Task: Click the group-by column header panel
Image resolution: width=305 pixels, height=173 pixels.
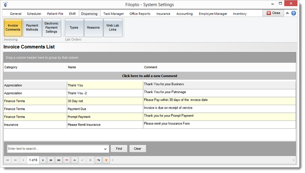Action: pos(150,58)
